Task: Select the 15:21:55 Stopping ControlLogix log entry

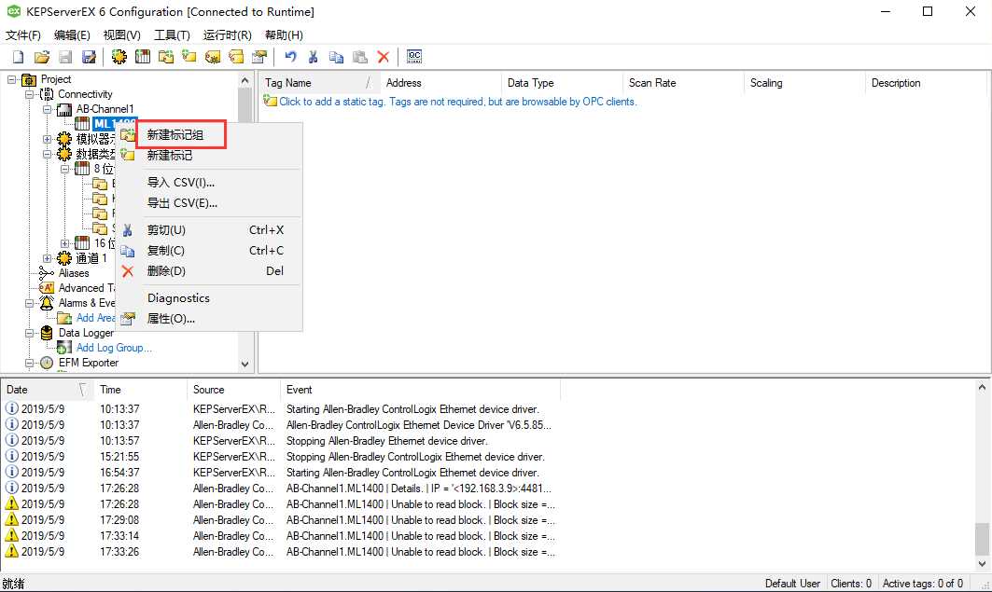Action: pyautogui.click(x=282, y=457)
